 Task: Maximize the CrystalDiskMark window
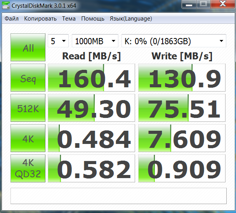coord(203,4)
